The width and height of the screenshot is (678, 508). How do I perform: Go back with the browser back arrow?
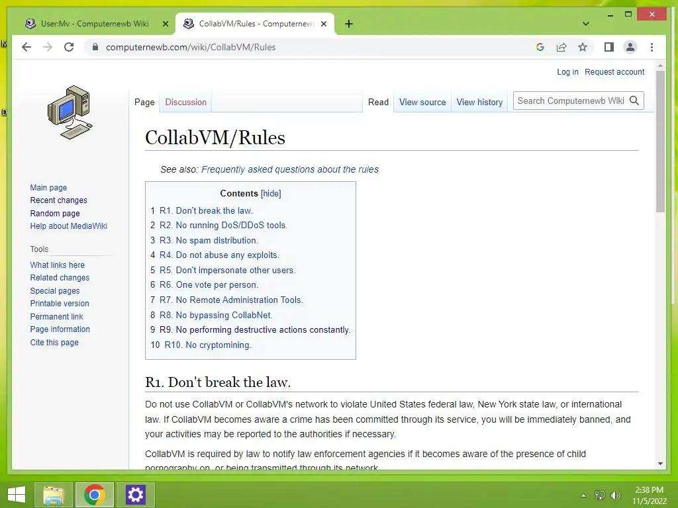[x=26, y=47]
